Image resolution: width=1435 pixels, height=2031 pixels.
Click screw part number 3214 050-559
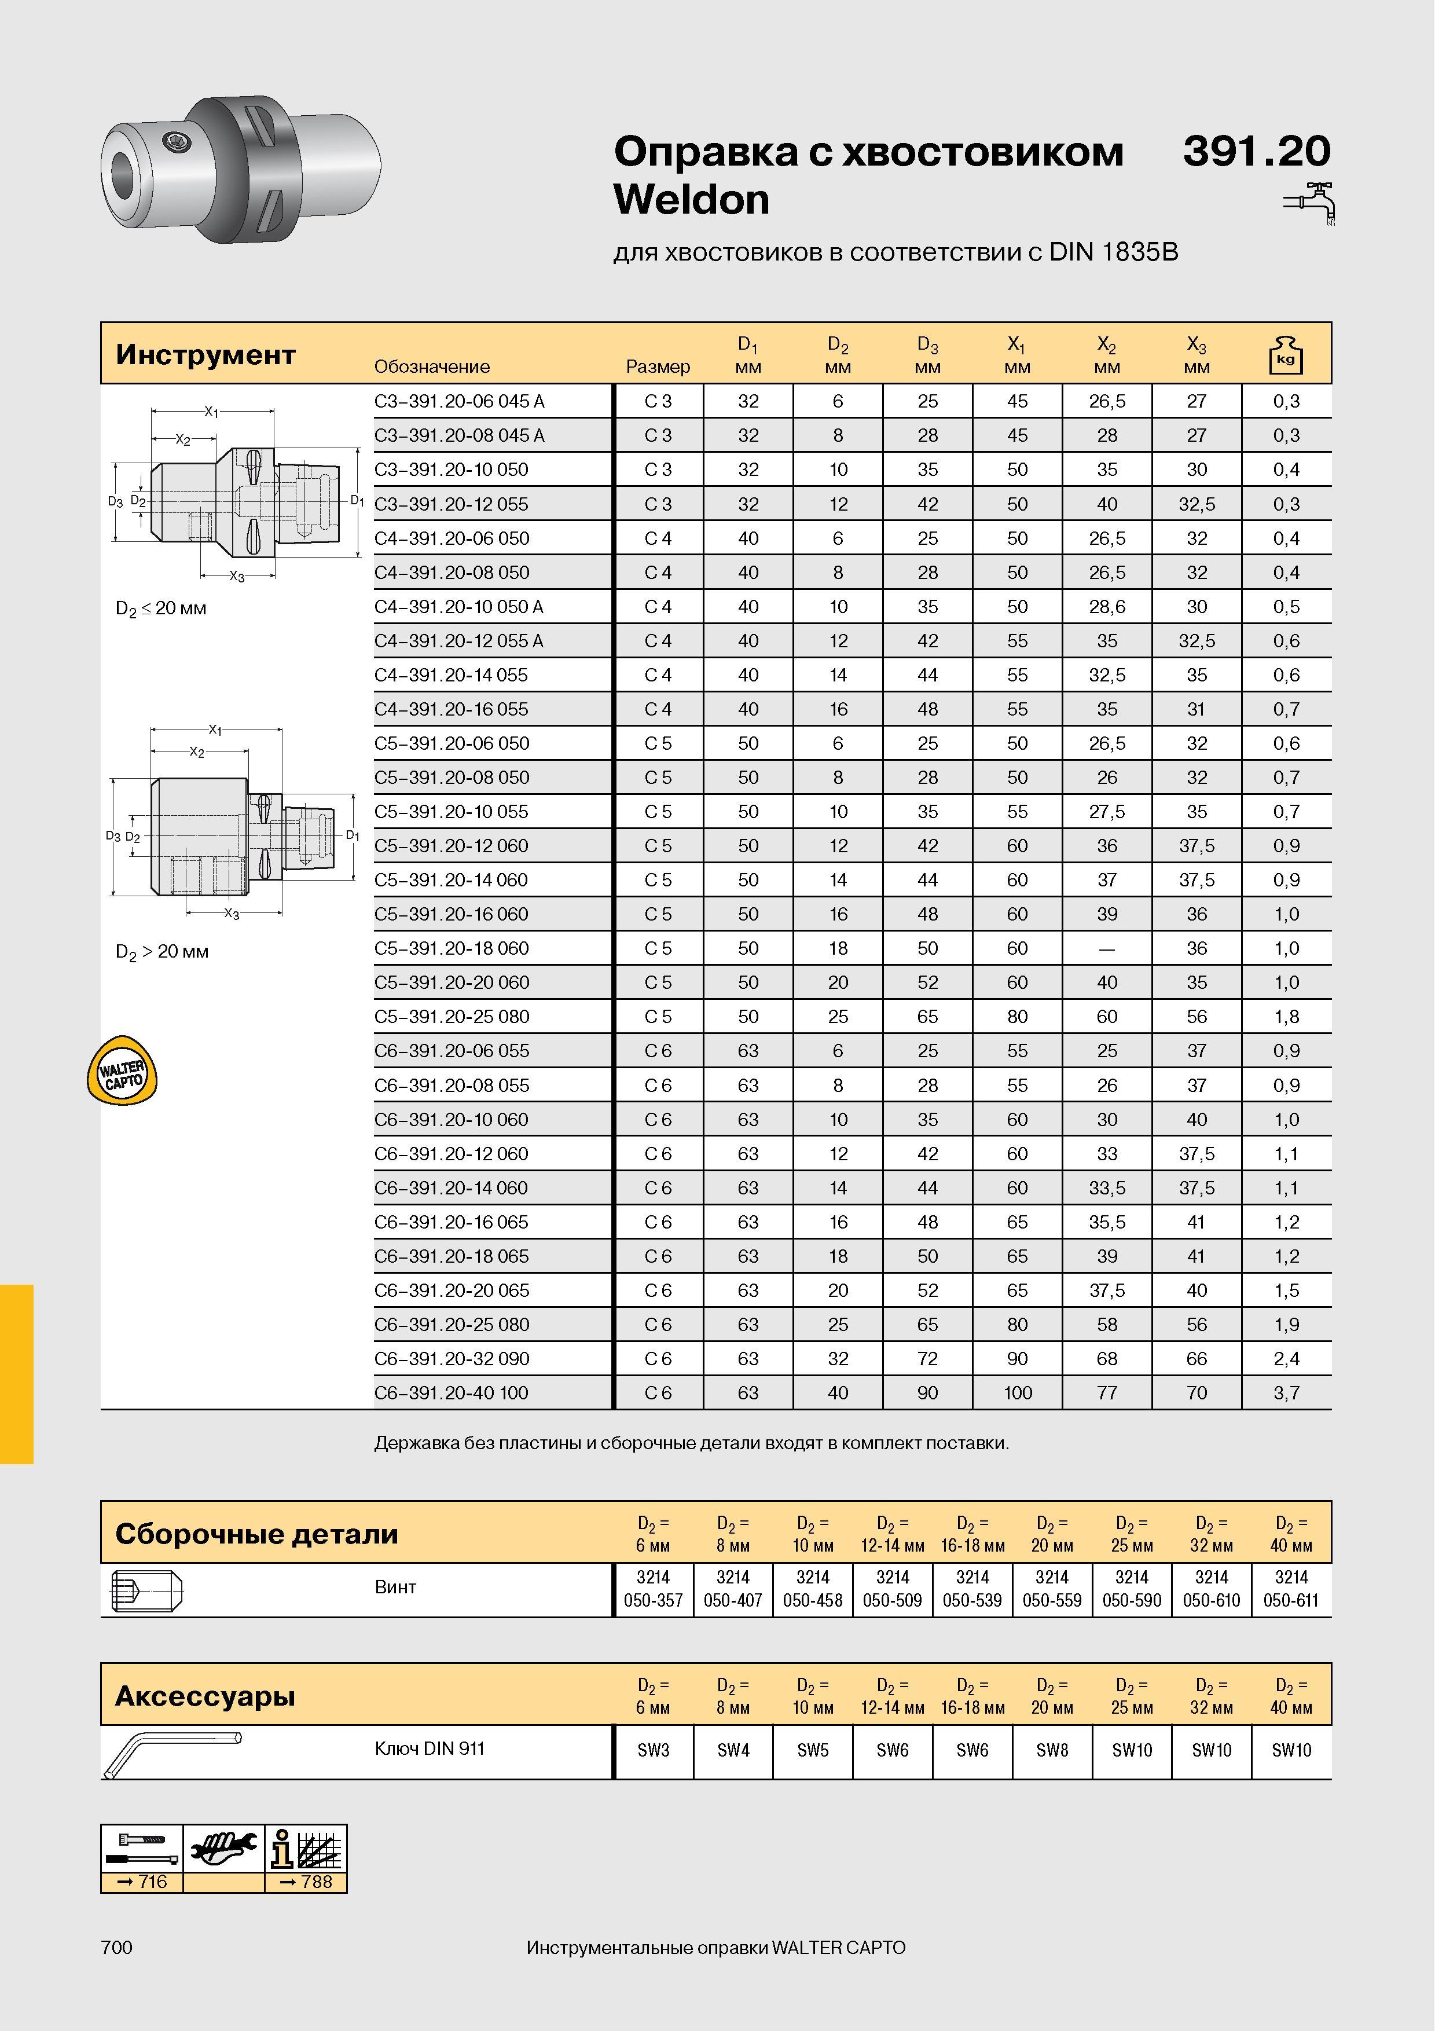coord(1052,1590)
